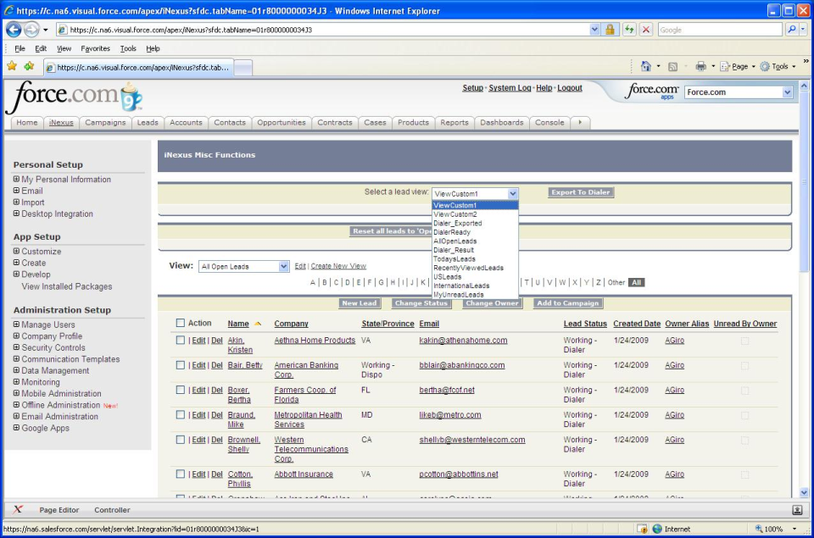
Task: Refresh the page with the green arrows icon
Action: click(629, 30)
